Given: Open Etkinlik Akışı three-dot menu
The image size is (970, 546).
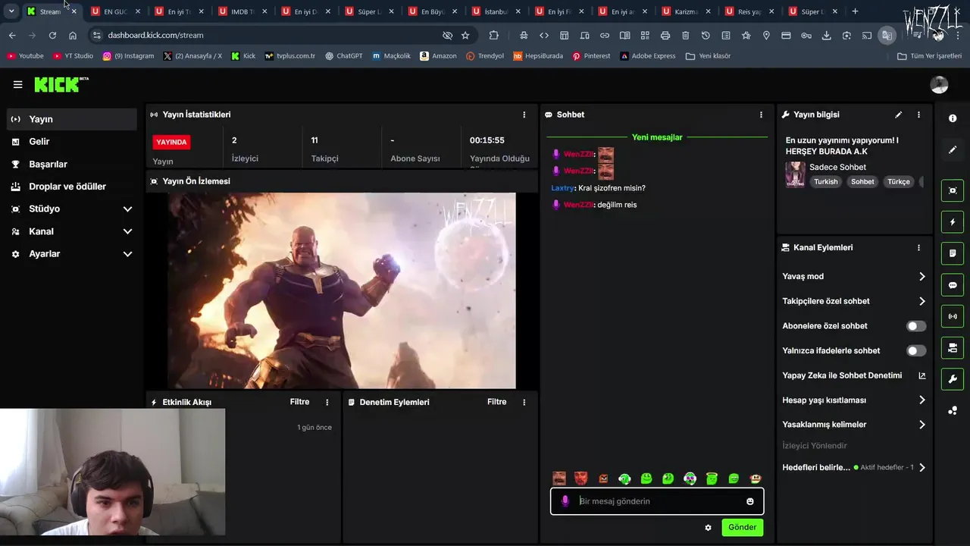Looking at the screenshot, I should point(327,402).
